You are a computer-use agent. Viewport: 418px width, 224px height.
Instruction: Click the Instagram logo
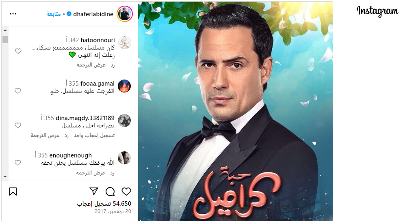click(377, 11)
